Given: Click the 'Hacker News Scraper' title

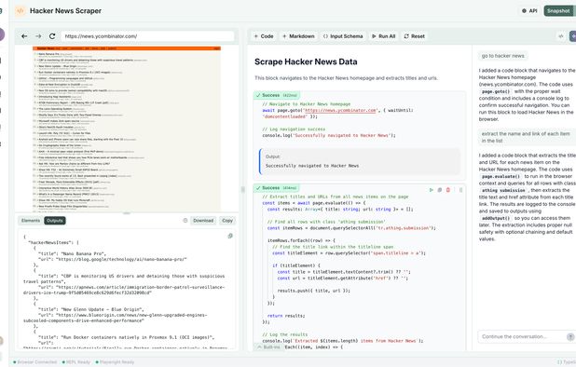Looking at the screenshot, I should (66, 10).
